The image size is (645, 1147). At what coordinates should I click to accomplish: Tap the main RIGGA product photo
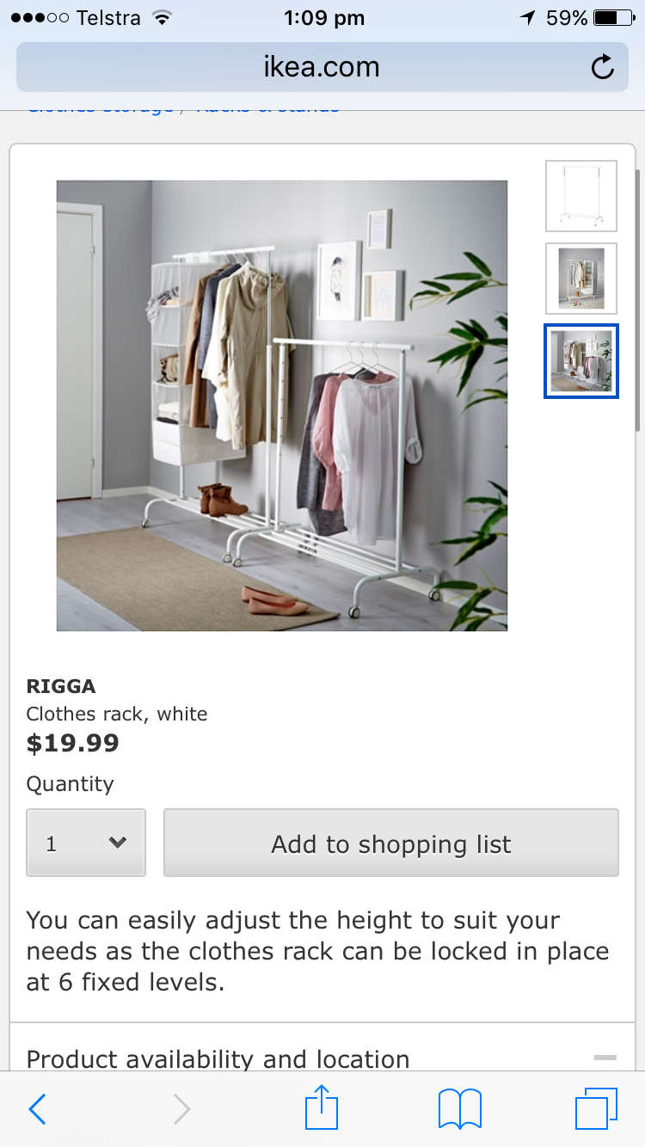(282, 406)
